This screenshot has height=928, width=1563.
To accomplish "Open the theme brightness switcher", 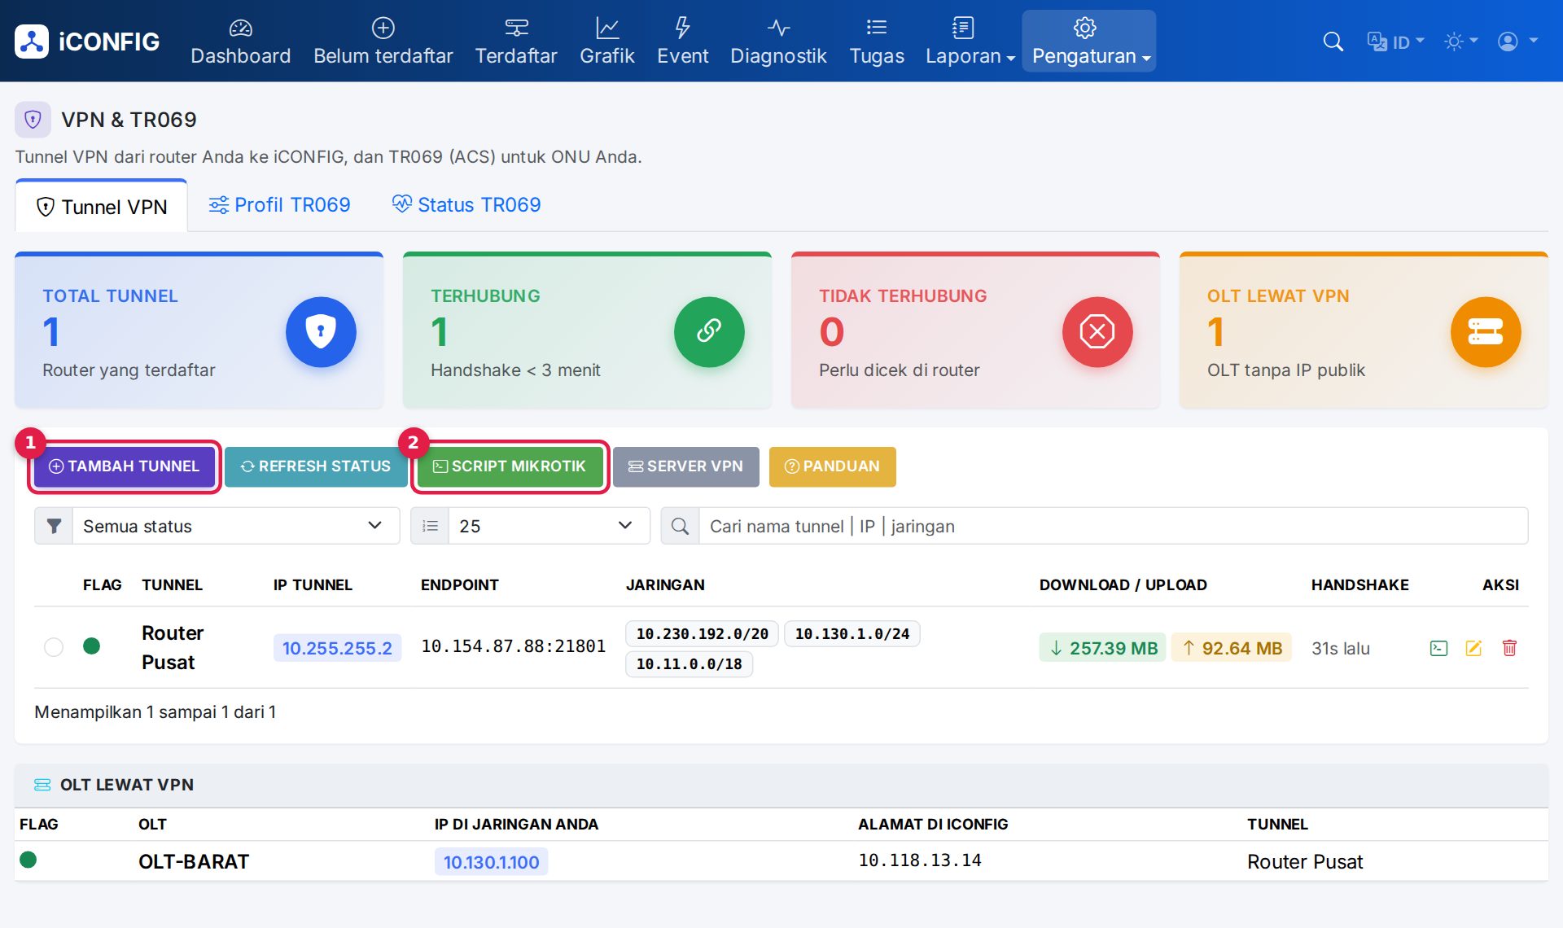I will coord(1460,42).
